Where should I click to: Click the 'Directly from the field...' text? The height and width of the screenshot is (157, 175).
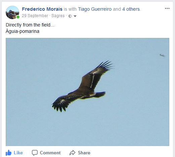(x=30, y=25)
